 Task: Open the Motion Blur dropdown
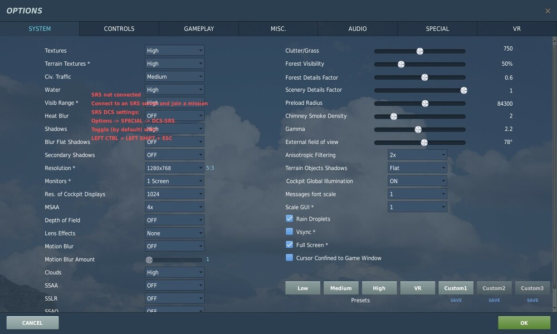point(174,246)
